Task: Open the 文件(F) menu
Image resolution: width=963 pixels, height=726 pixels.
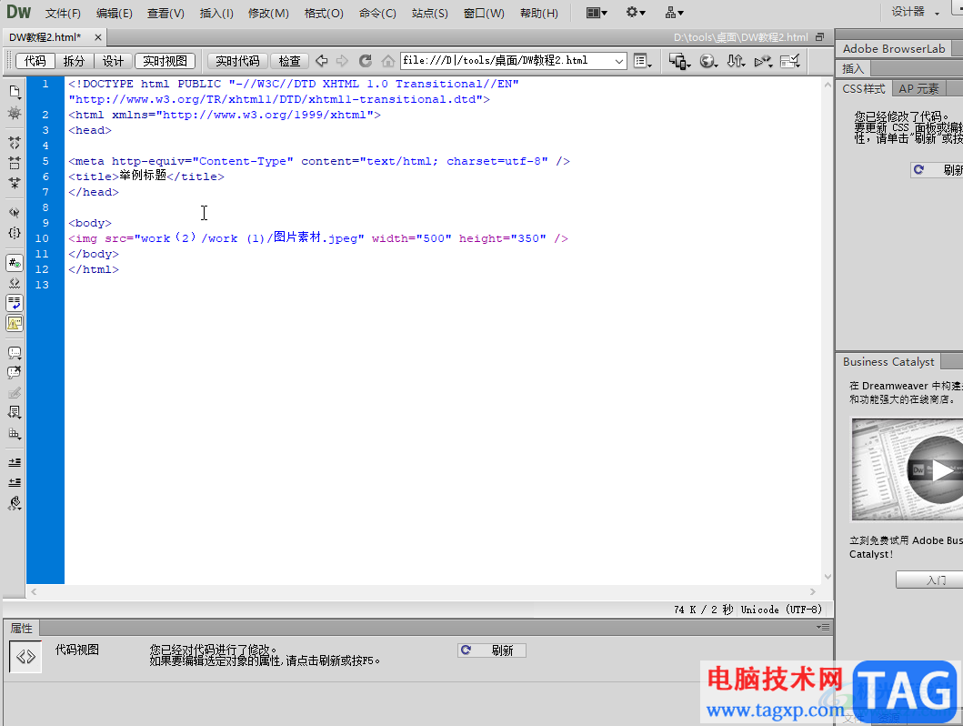Action: pos(64,13)
